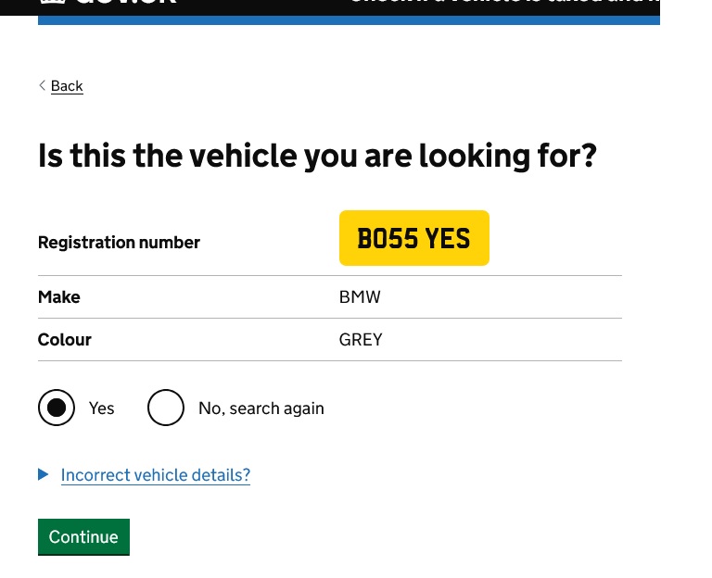Click the crown icon beside GOV.UK

point(51,3)
